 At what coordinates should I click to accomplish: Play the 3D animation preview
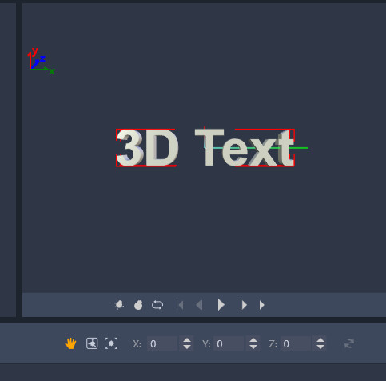coord(221,305)
